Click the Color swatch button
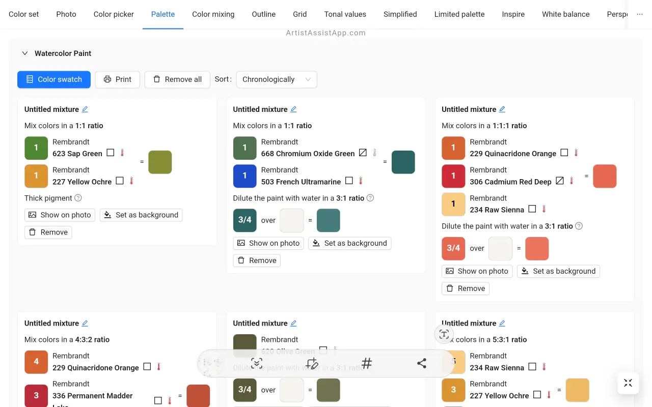The image size is (652, 407). [54, 79]
